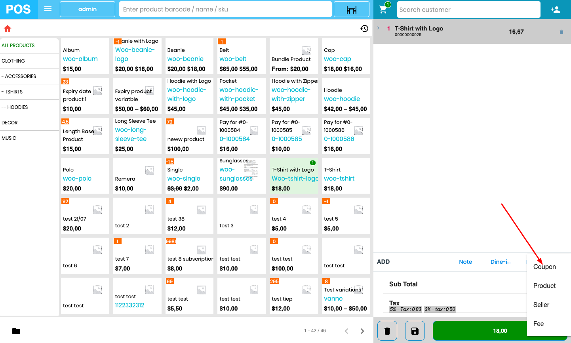Click the barcode scanner icon beside product search
The width and height of the screenshot is (571, 343).
[351, 9]
